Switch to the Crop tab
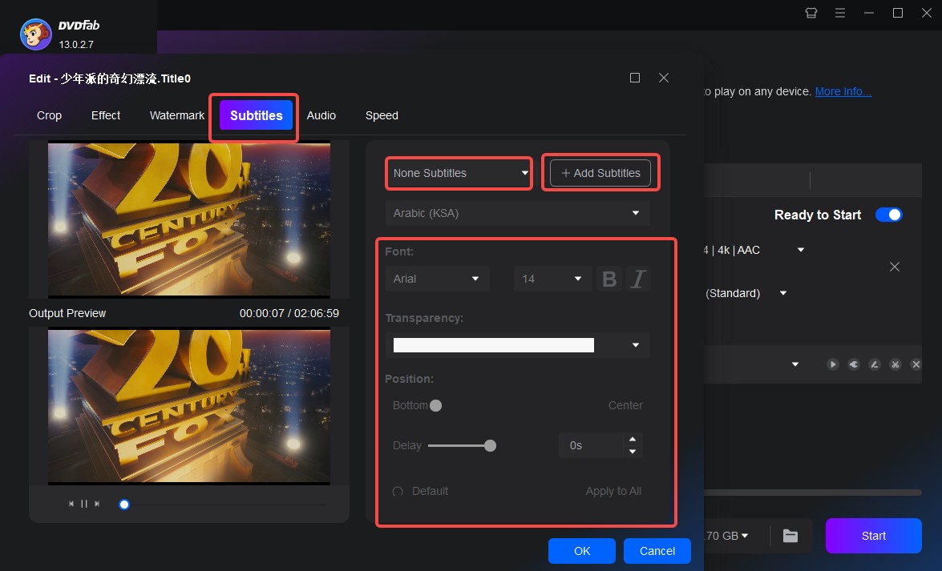 (x=49, y=115)
